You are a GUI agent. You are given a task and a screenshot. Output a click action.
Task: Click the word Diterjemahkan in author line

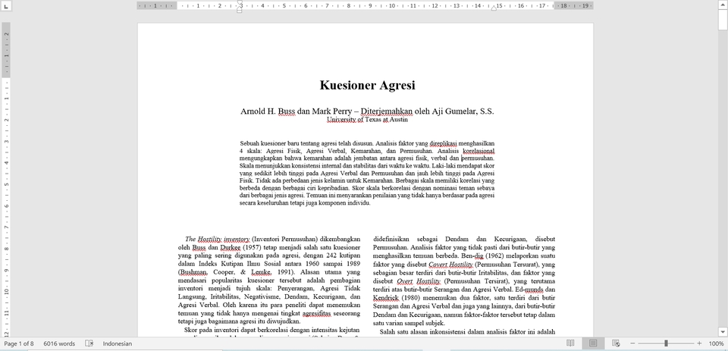[x=386, y=111]
